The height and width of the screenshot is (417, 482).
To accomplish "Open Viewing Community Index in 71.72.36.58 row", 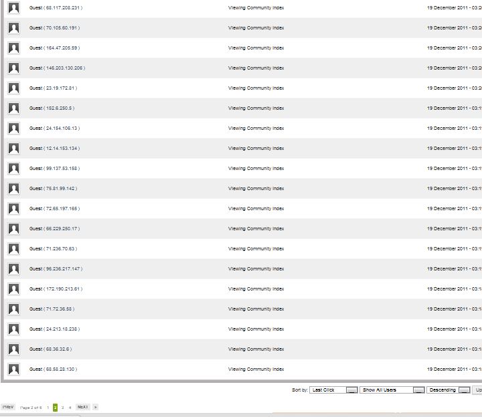I will coord(256,309).
